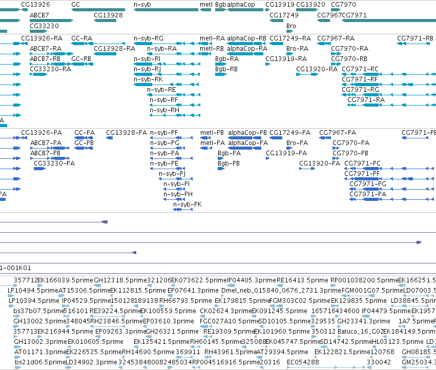Screen dimensions: 436x370
Task: Click the RE16413.5prime label
Action: pyautogui.click(x=302, y=280)
